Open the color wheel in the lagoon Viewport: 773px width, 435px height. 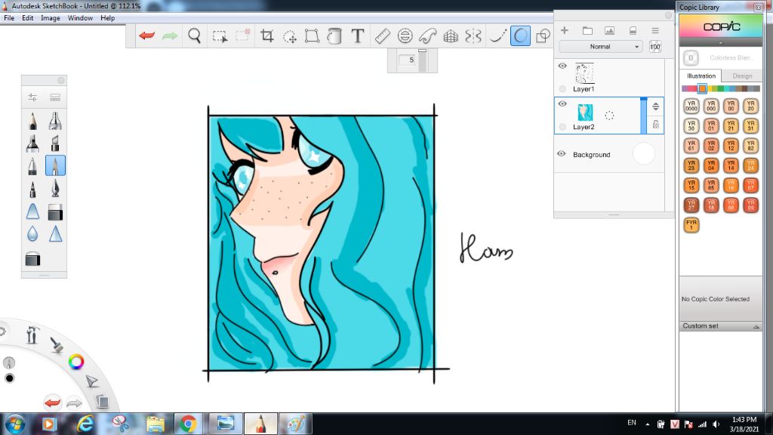pos(76,362)
